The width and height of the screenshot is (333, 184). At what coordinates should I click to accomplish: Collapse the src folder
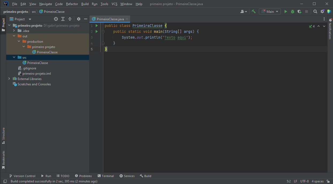pos(14,58)
